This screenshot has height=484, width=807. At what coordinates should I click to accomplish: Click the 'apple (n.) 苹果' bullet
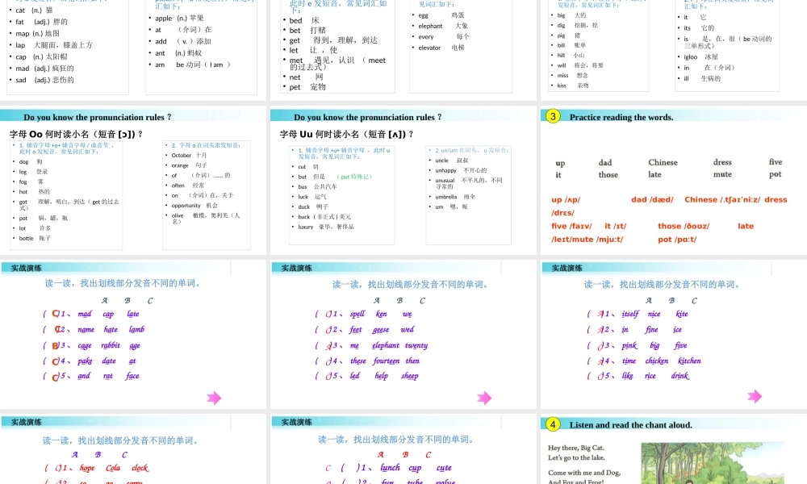click(x=179, y=18)
